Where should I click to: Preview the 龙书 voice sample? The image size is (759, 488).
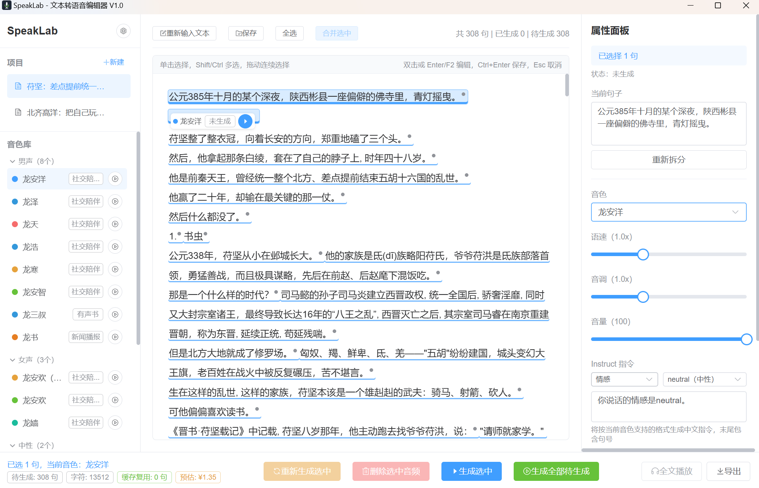point(115,337)
